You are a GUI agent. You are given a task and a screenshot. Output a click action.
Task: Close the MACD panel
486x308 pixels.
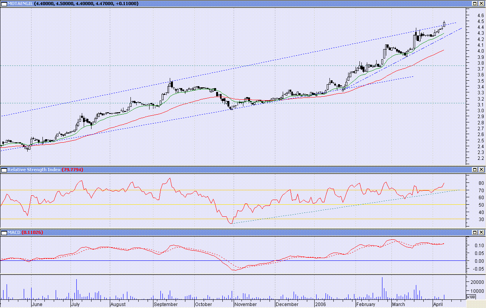tap(482, 232)
